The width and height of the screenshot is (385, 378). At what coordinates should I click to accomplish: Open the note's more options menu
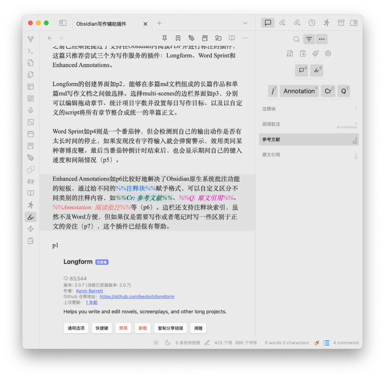245,38
